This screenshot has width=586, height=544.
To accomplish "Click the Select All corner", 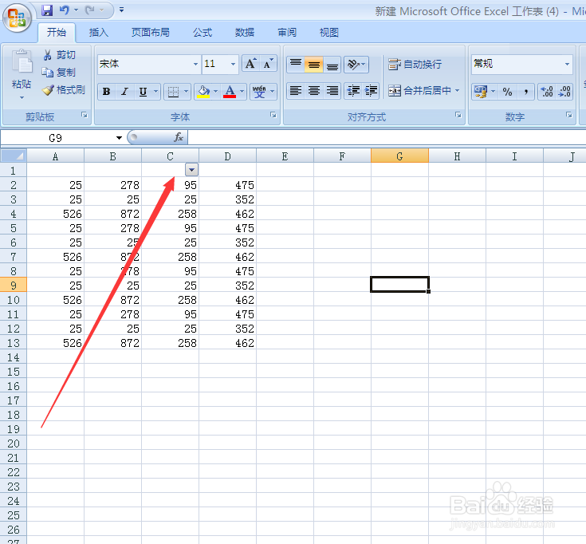I will pyautogui.click(x=14, y=156).
